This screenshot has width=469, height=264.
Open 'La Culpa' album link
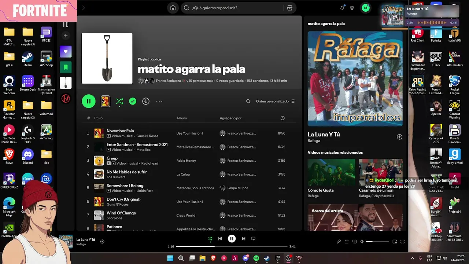point(183,174)
